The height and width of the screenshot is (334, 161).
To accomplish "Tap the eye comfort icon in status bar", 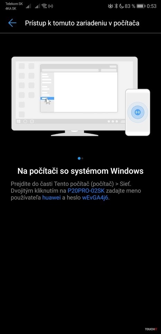I will pyautogui.click(x=110, y=6).
